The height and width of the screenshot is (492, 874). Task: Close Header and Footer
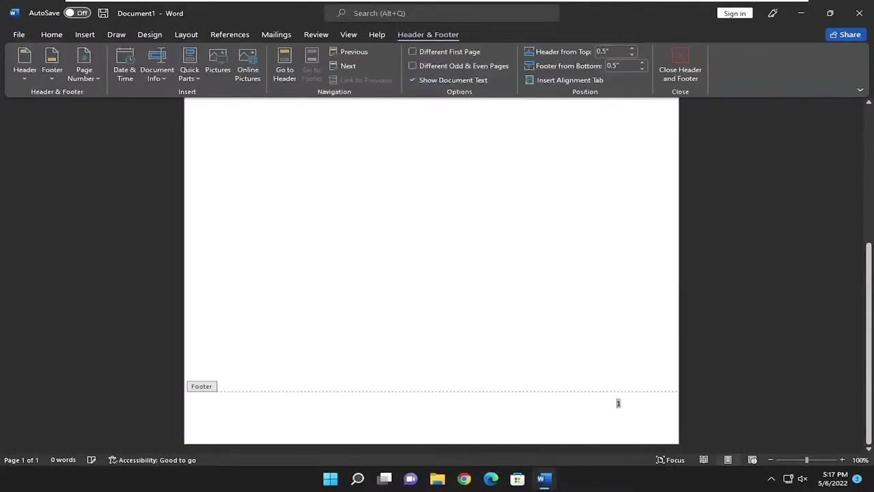pyautogui.click(x=680, y=66)
